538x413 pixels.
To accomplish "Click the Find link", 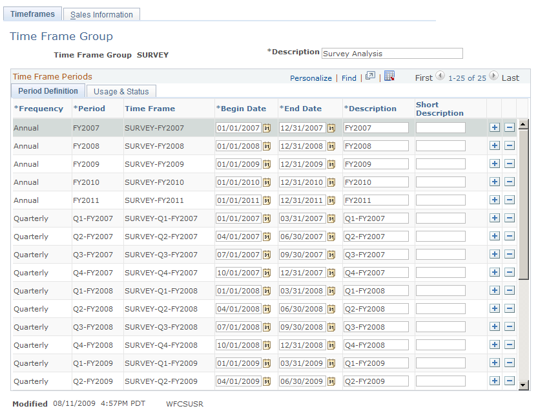I will click(x=349, y=78).
